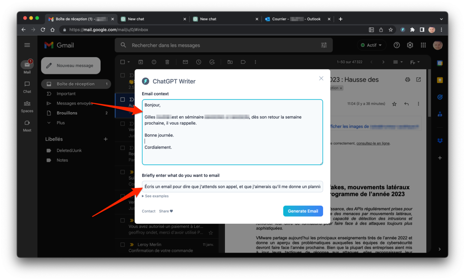Click the Share link in ChatGPT Writer
The width and height of the screenshot is (465, 280).
click(x=166, y=211)
